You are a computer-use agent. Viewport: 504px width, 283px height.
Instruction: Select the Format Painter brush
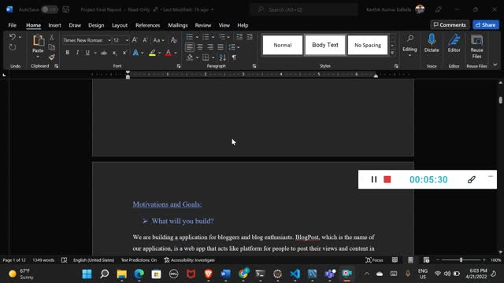pos(52,57)
